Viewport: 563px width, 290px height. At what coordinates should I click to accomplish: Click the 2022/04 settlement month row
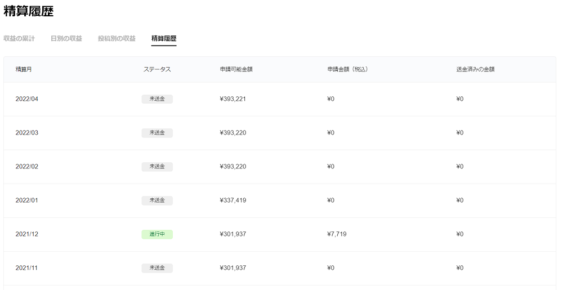click(27, 99)
